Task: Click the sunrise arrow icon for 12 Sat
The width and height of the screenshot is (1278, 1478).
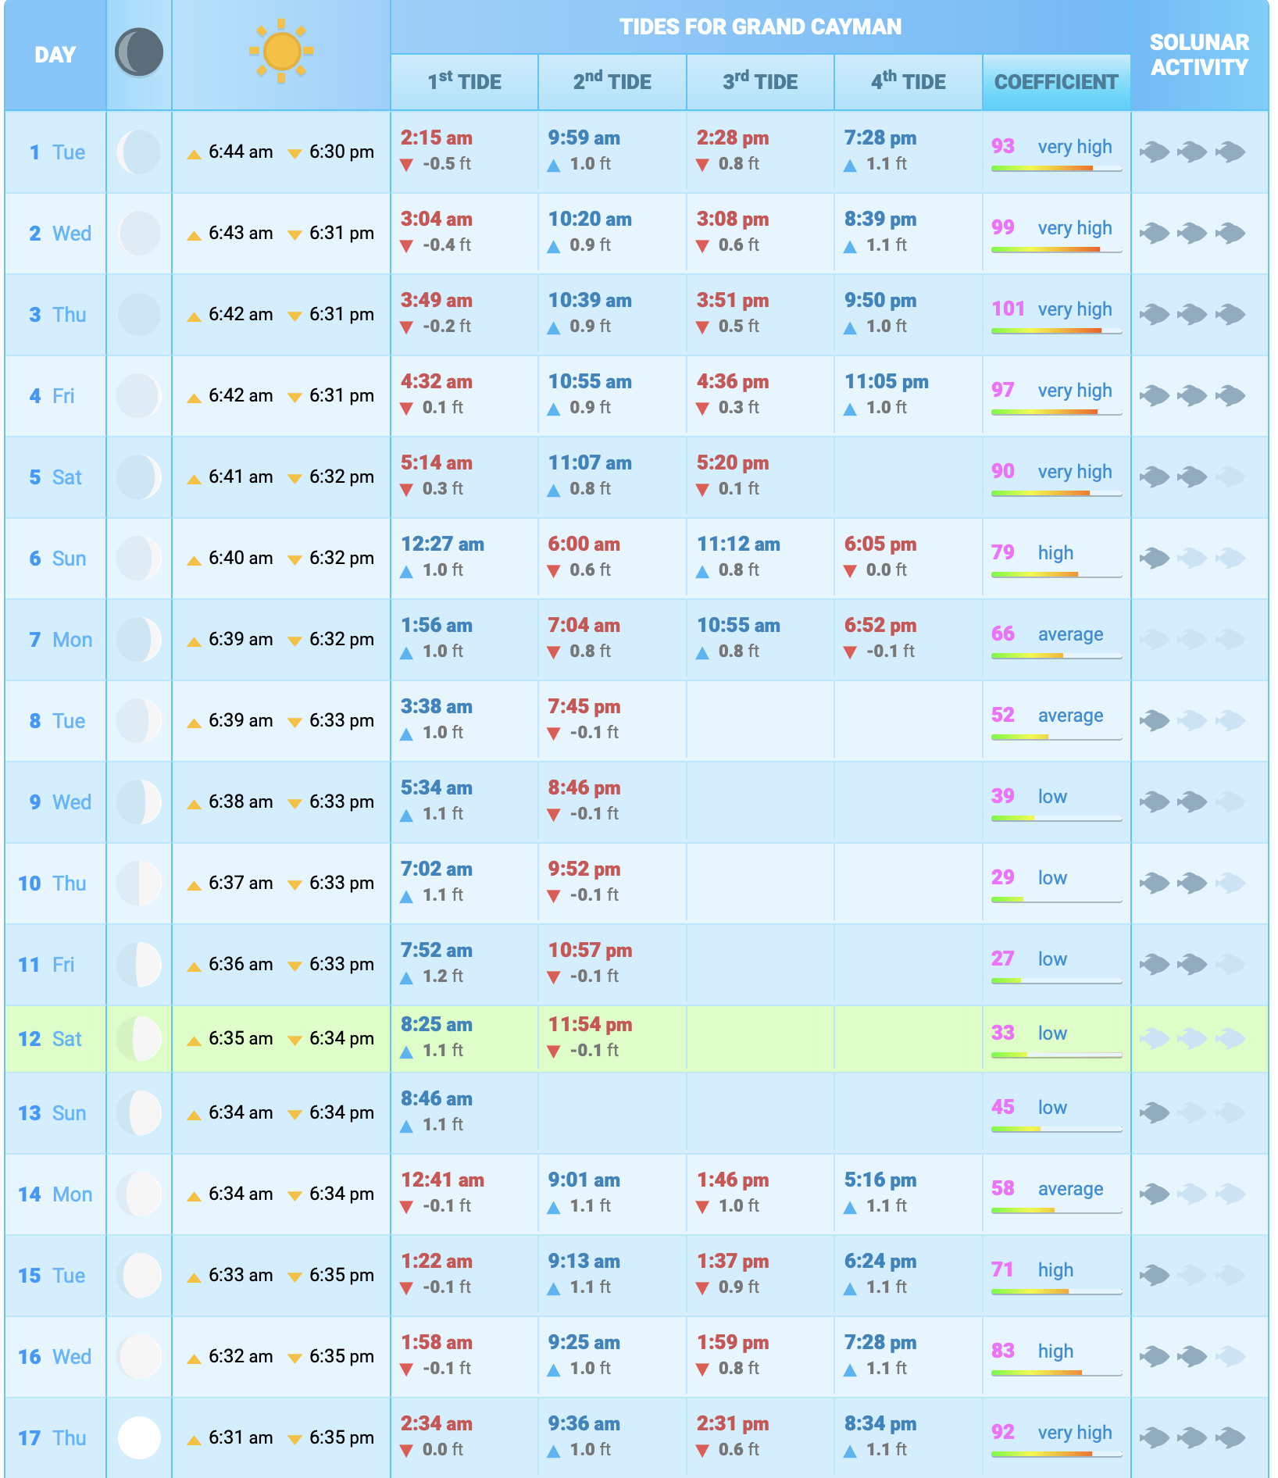Action: click(194, 1041)
